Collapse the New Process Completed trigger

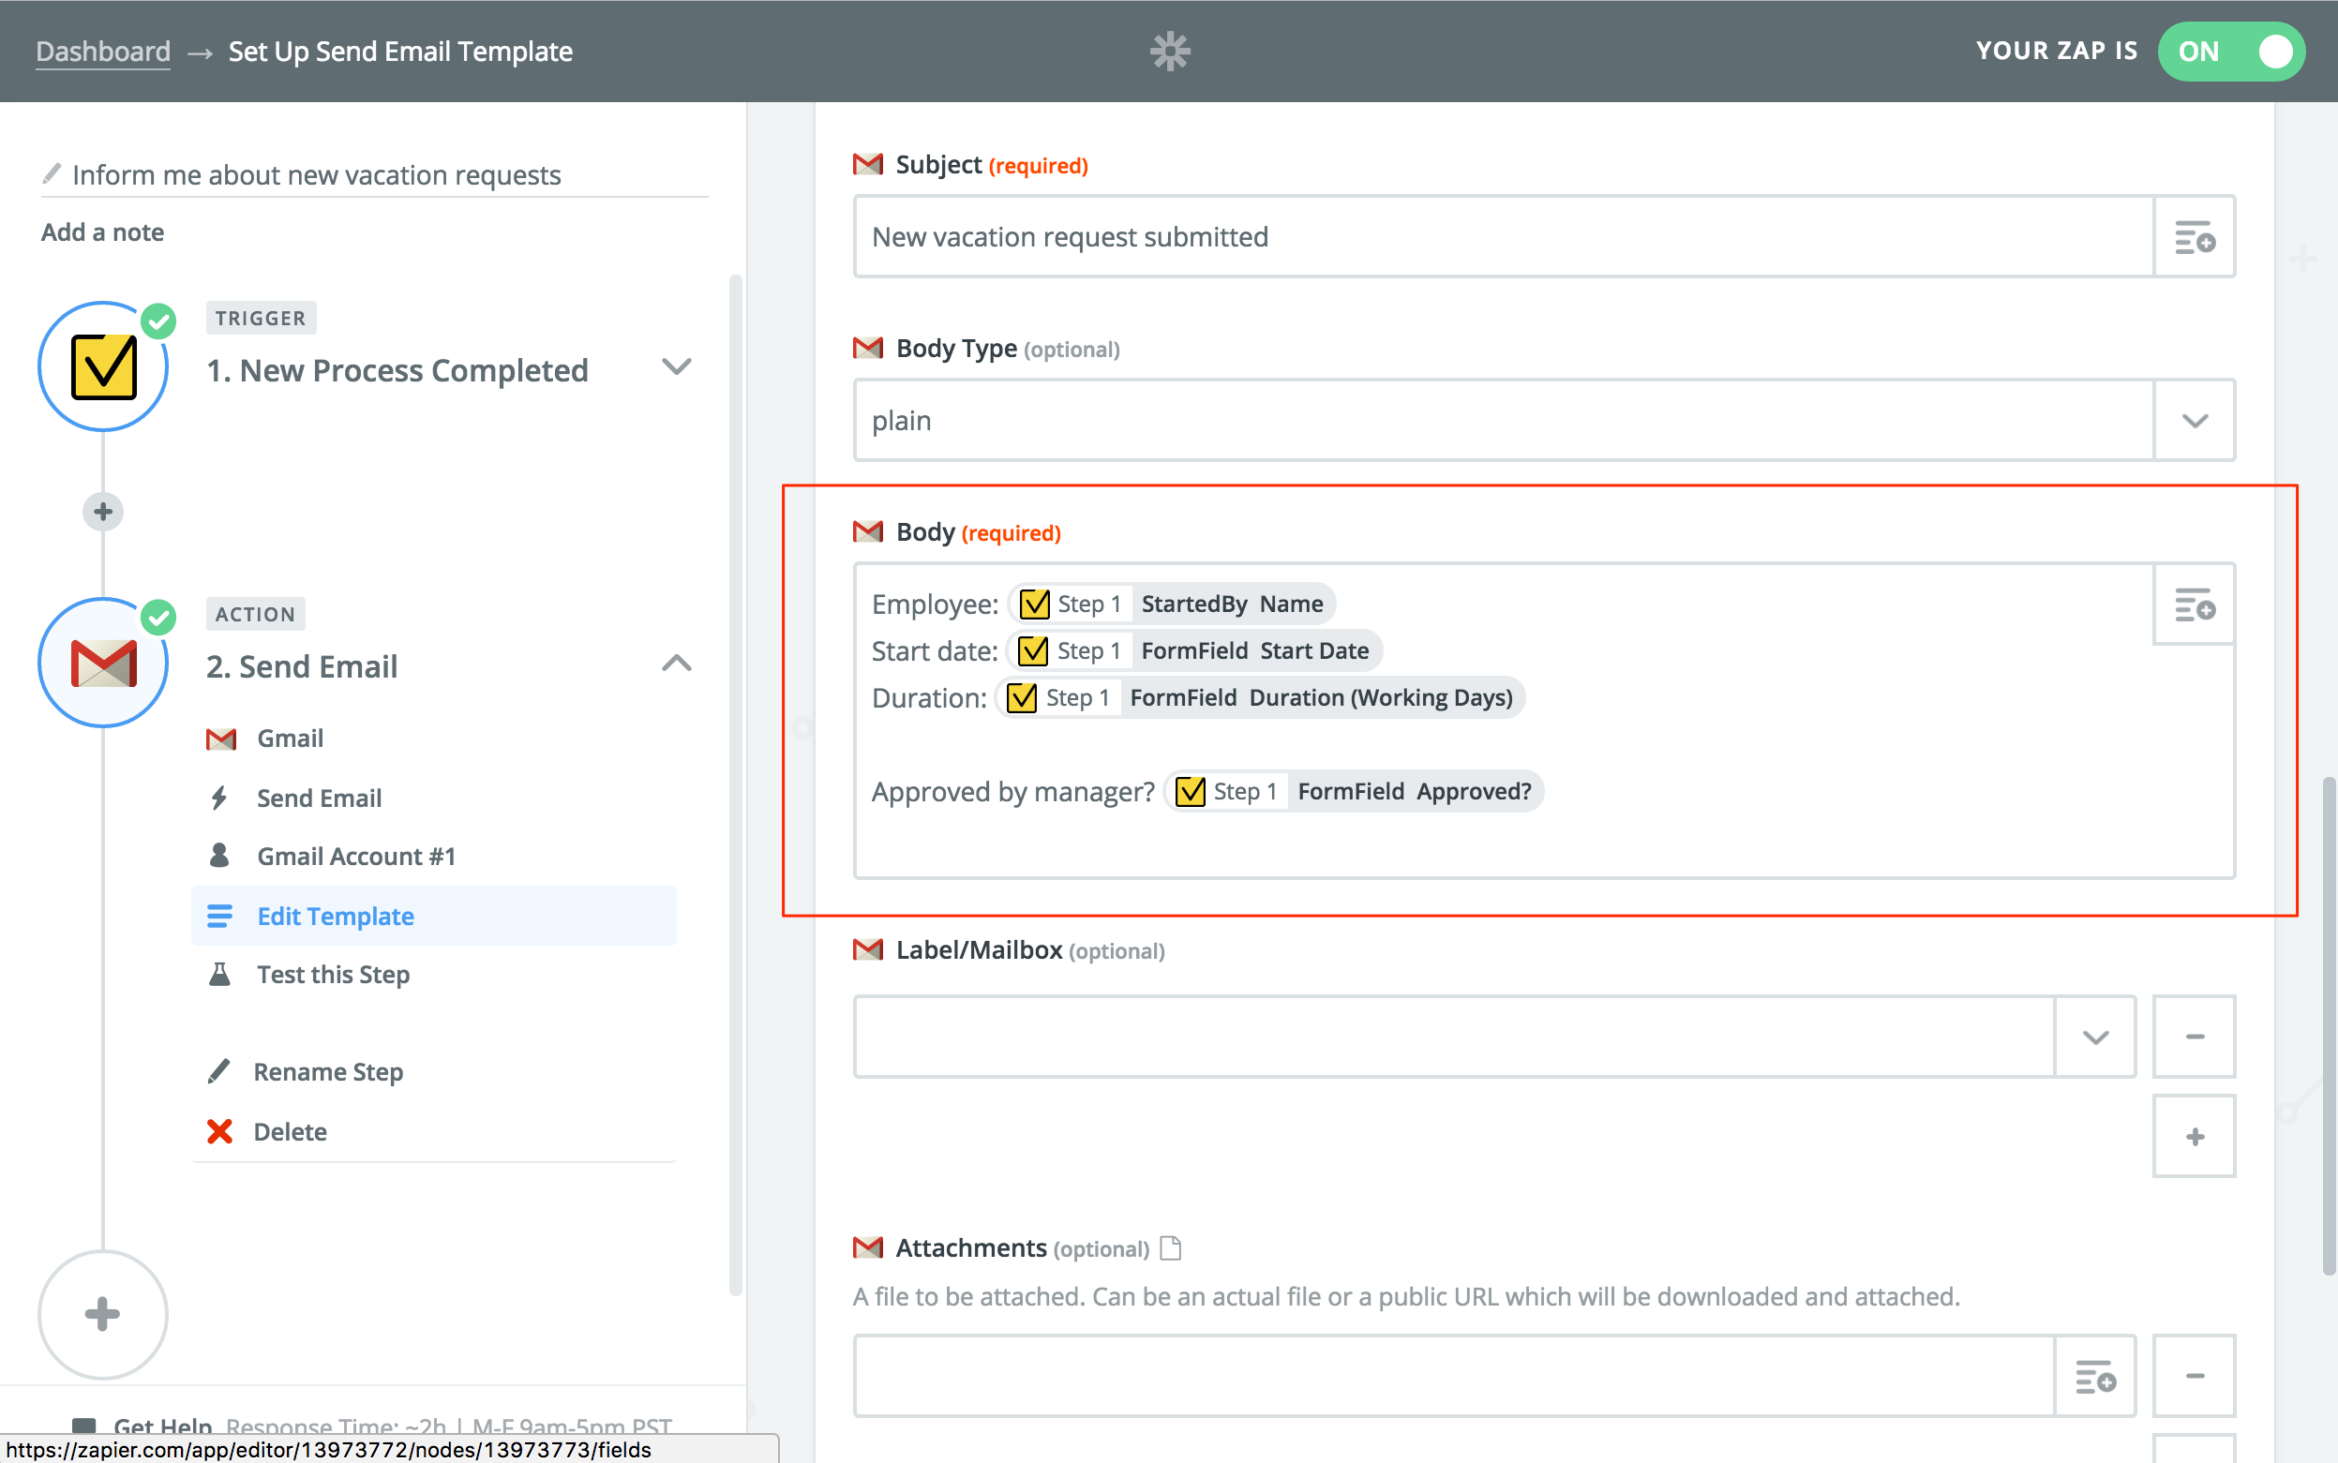pyautogui.click(x=674, y=367)
